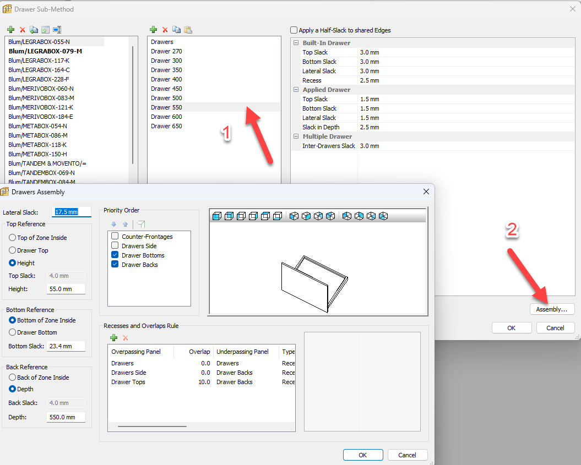Collapse the Applied Drawer section
Screen dimensions: 581x465
click(x=296, y=89)
